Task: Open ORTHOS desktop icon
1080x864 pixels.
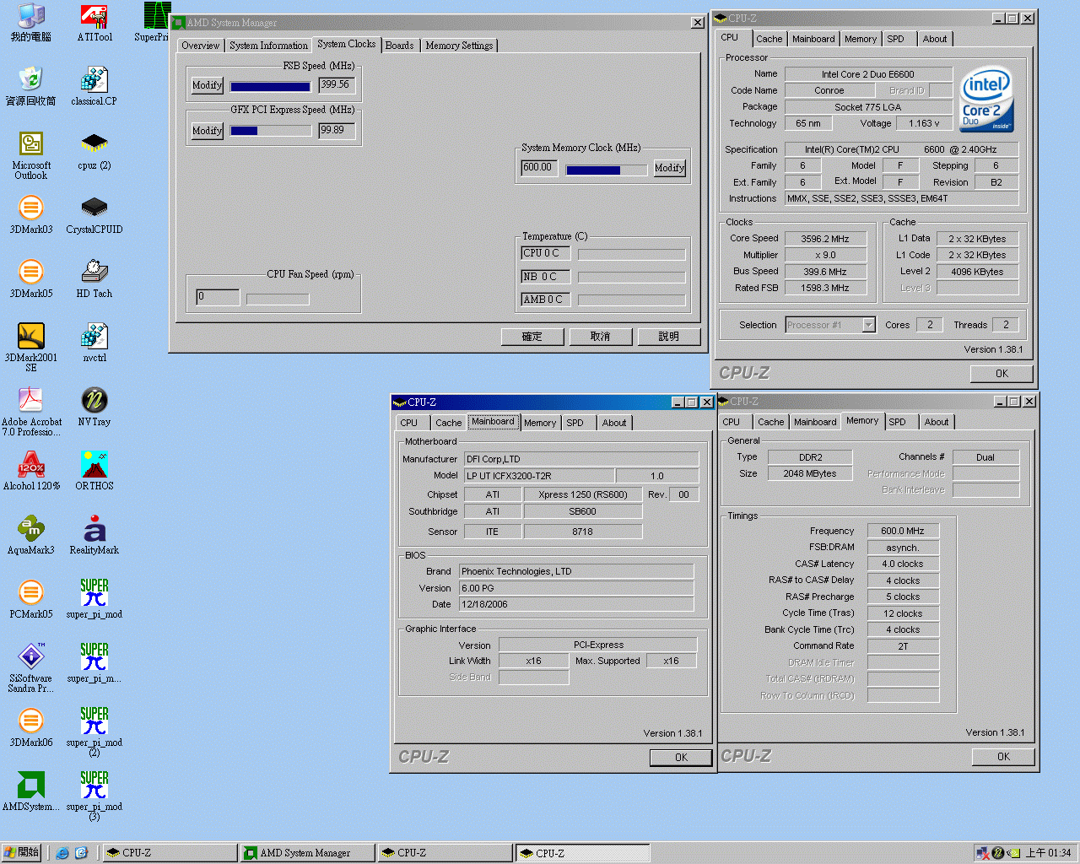Action: coord(94,472)
